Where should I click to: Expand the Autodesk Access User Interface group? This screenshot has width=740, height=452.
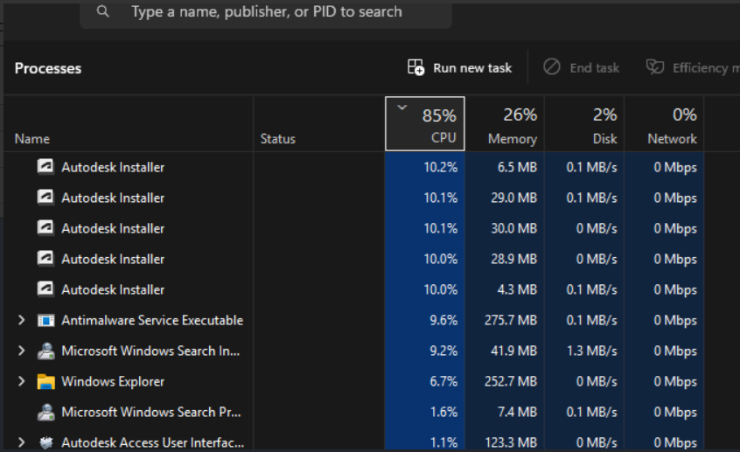click(22, 442)
